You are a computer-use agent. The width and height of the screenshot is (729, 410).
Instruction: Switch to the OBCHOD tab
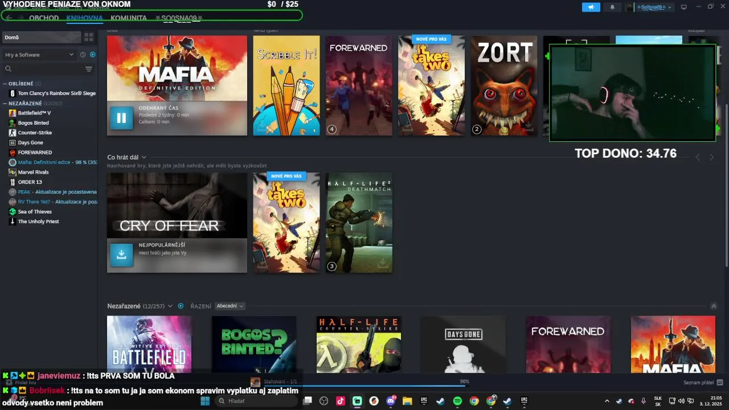[44, 18]
